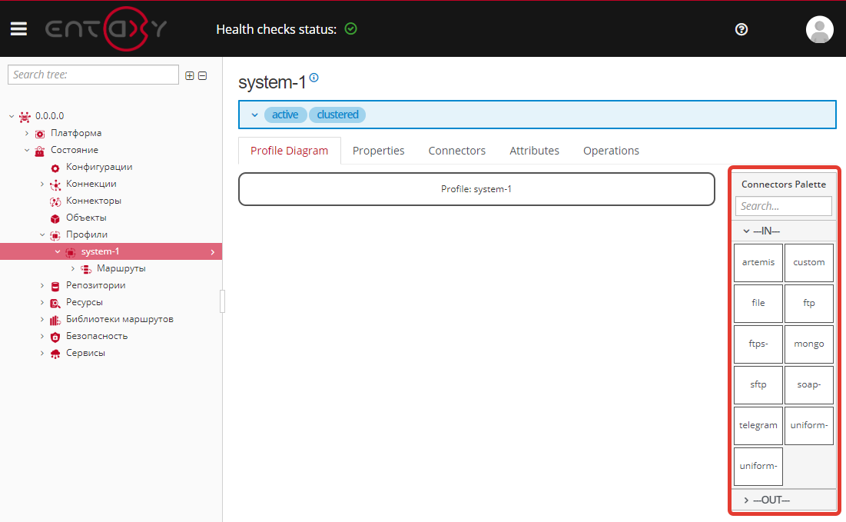Screen dimensions: 846x522
Task: Open the hamburger main menu
Action: [x=18, y=29]
